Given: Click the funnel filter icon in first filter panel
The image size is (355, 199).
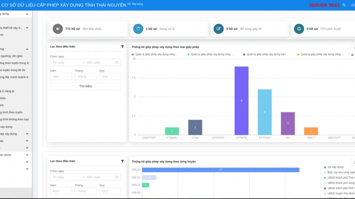Looking at the screenshot, I should [122, 46].
